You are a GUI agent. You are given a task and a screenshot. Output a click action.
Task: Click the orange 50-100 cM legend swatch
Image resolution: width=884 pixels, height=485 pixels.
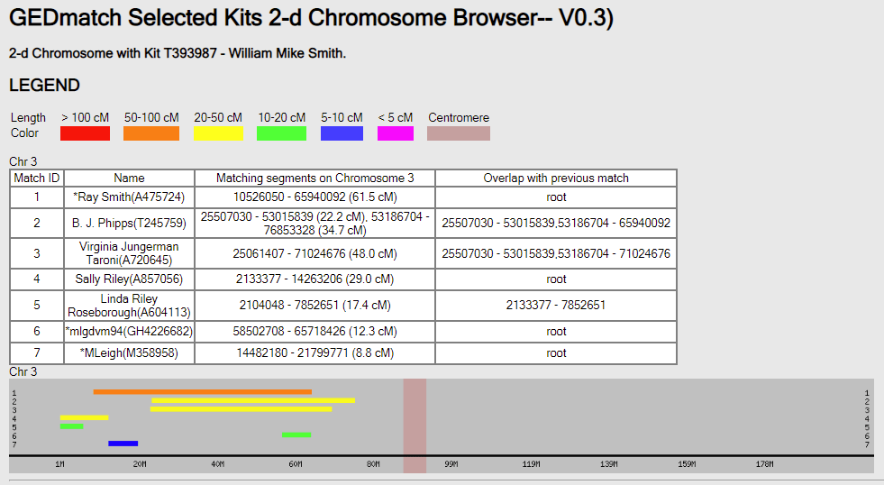(x=151, y=133)
